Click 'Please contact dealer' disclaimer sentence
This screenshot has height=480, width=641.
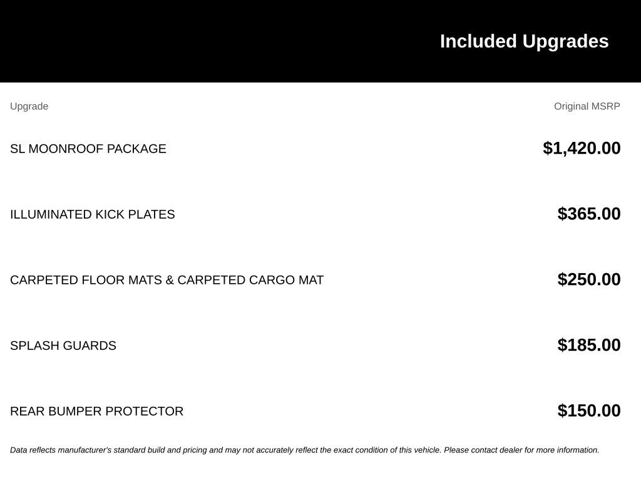pyautogui.click(x=521, y=450)
